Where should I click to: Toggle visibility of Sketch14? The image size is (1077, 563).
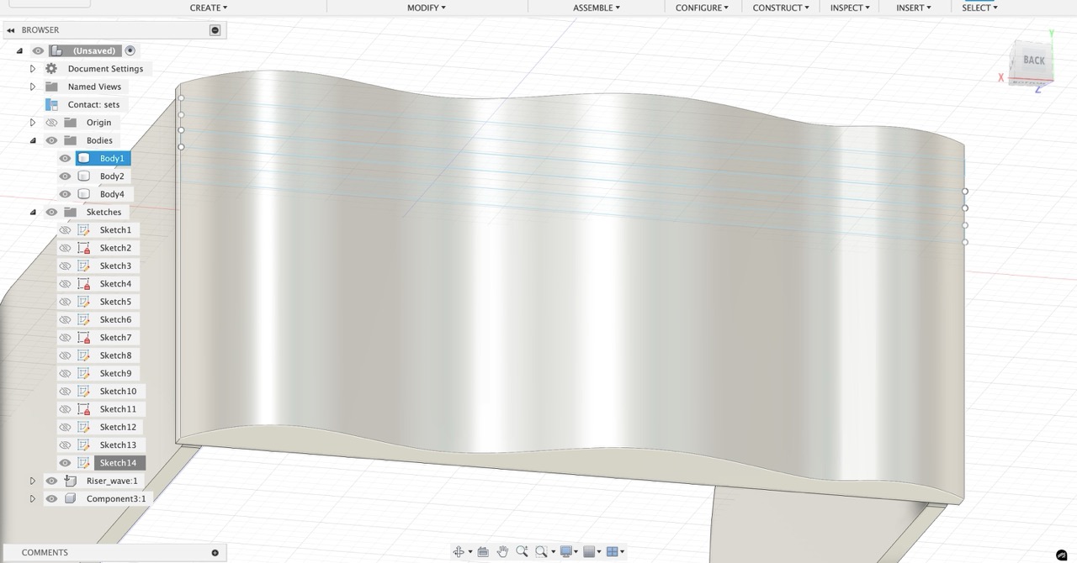click(65, 462)
